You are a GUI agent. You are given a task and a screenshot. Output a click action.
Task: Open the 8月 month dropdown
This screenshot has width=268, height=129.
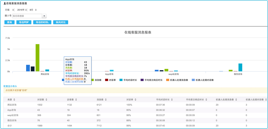pos(33,10)
